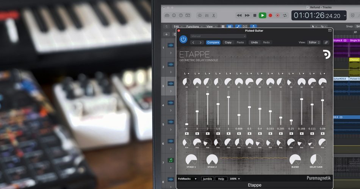Open the View Editor dropdown

coord(314,42)
